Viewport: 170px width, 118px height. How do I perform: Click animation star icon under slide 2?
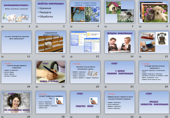tap(3, 26)
